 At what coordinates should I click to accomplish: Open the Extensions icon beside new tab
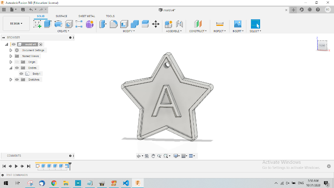coord(301,10)
